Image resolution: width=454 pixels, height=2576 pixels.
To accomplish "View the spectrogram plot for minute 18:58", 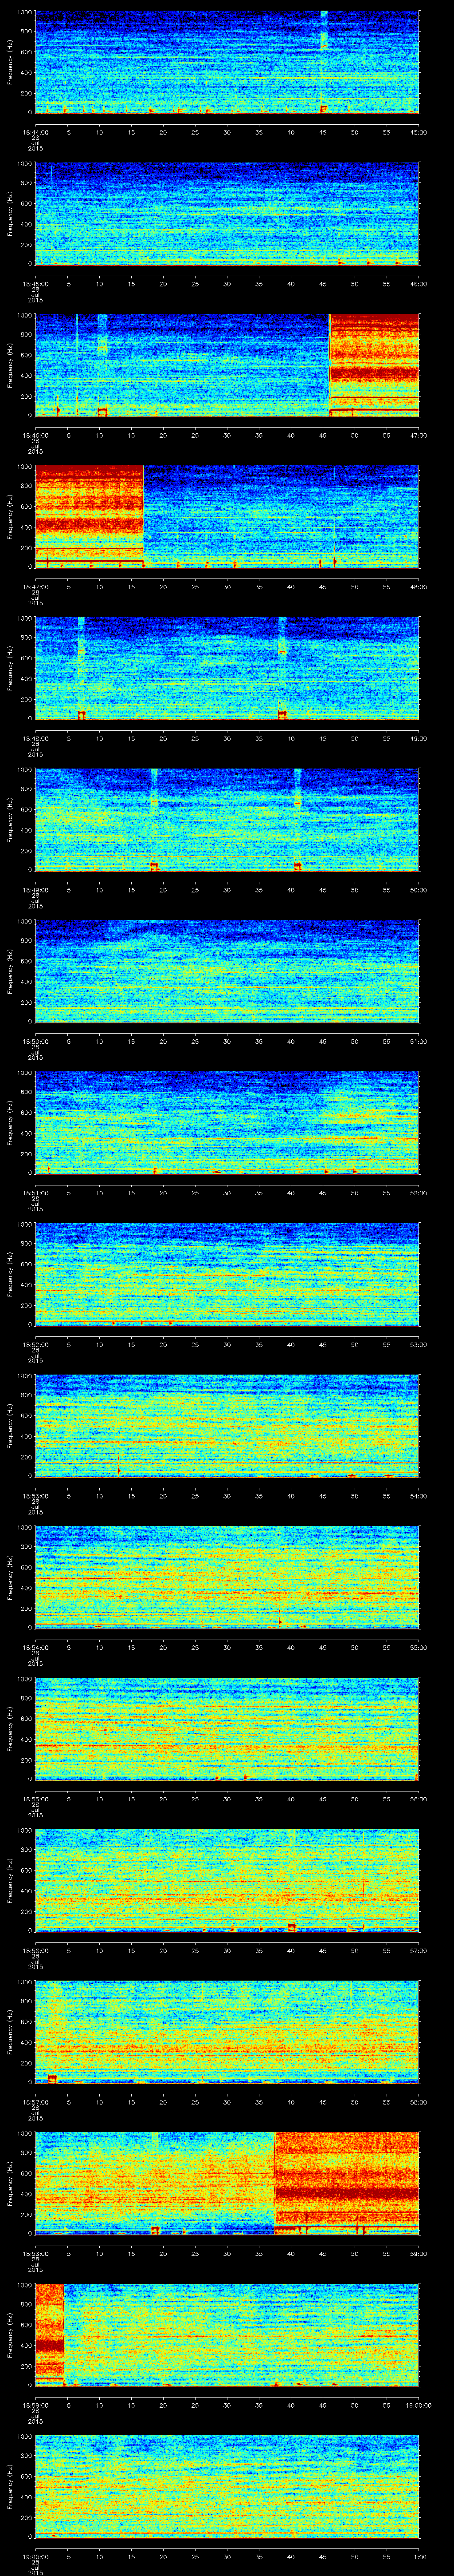I will [227, 2183].
